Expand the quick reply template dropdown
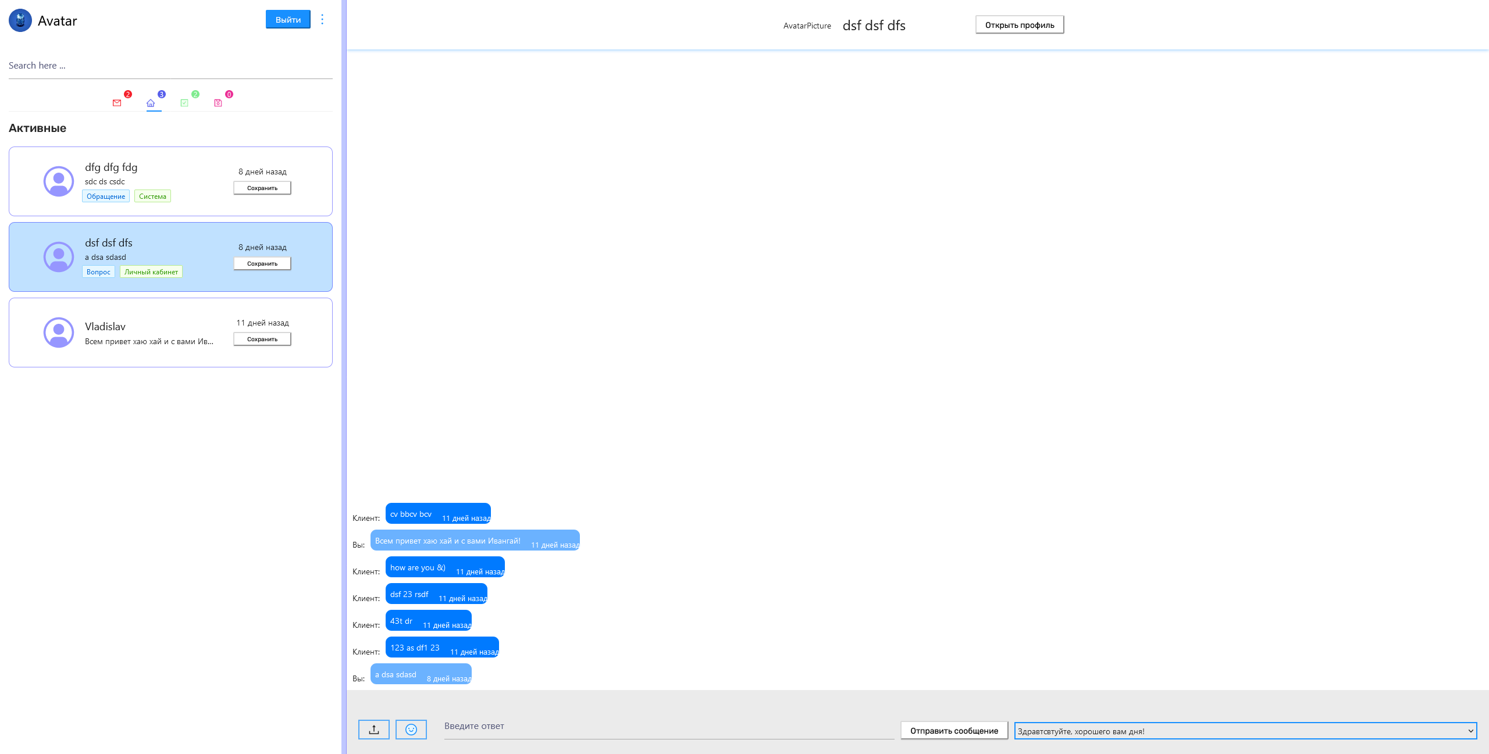The width and height of the screenshot is (1489, 754). [1245, 731]
